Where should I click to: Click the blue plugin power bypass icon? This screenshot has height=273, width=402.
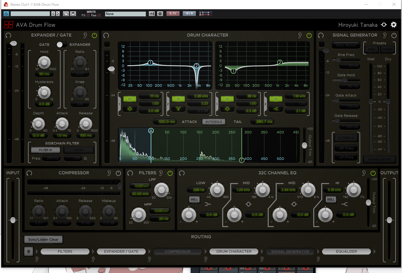(6, 14)
